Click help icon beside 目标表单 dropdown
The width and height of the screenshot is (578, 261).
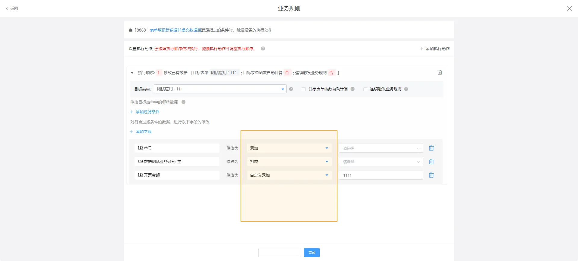click(x=291, y=89)
